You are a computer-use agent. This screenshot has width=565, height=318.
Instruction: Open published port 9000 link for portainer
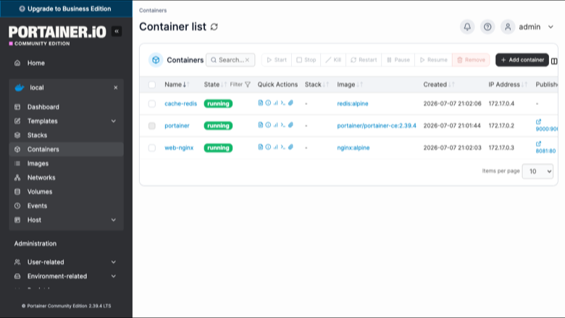tap(546, 126)
